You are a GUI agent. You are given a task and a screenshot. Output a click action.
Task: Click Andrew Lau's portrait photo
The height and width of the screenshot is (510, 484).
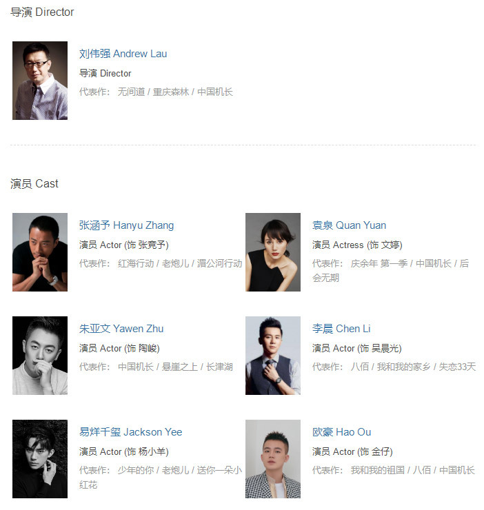[40, 81]
